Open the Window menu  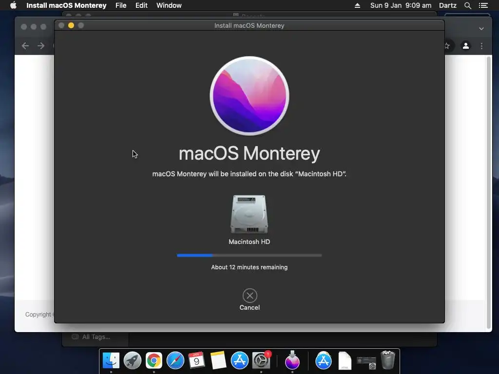coord(169,5)
